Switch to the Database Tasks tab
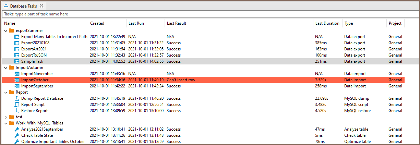 click(x=23, y=6)
